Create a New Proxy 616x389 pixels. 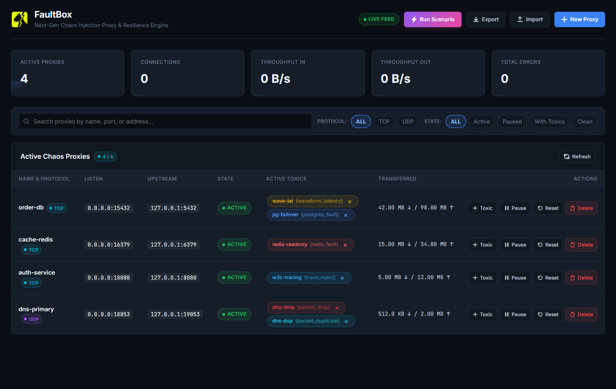click(x=580, y=19)
